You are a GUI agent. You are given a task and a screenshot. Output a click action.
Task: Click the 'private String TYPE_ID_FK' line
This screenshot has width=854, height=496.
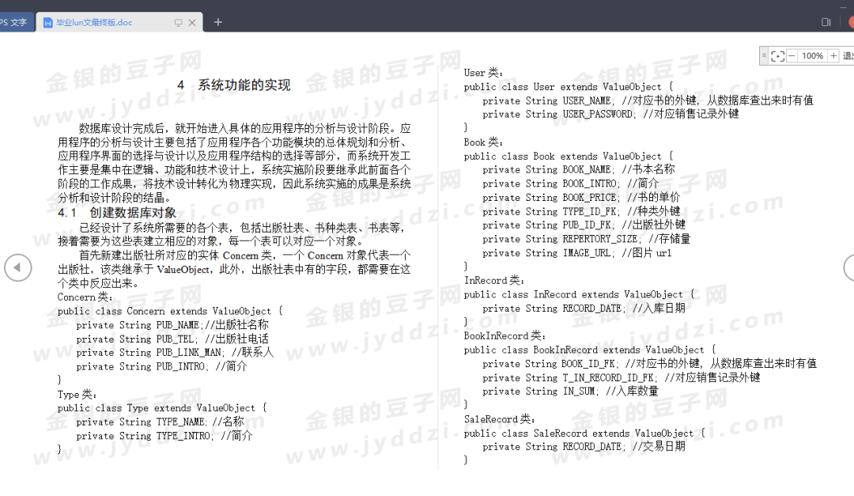[581, 211]
